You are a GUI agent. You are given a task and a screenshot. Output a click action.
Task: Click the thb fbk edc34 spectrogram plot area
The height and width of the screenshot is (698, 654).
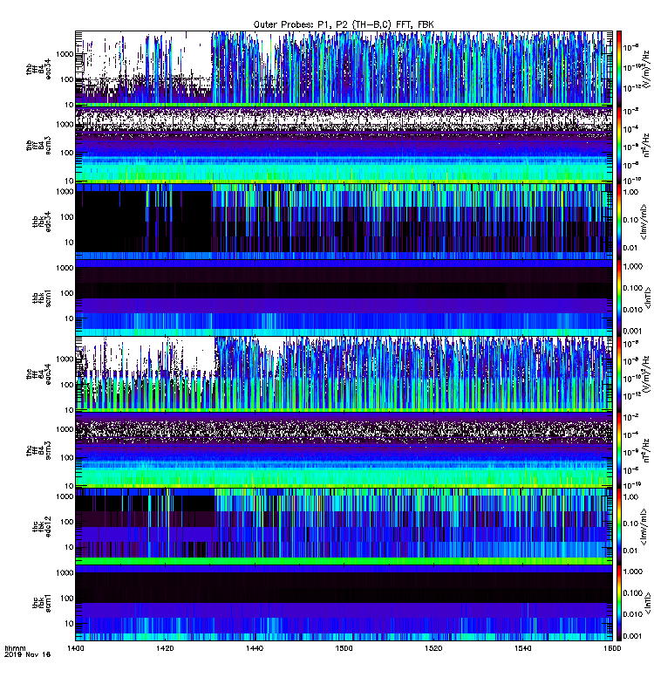(x=344, y=222)
